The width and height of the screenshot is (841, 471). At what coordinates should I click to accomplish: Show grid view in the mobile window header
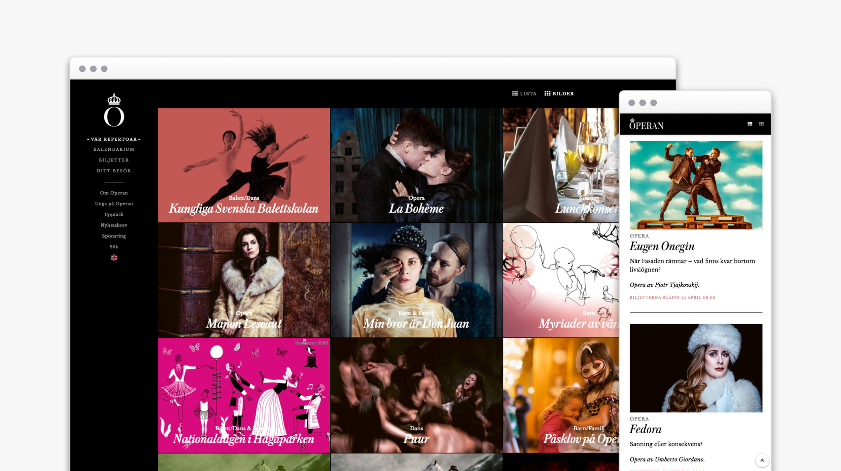[x=761, y=124]
